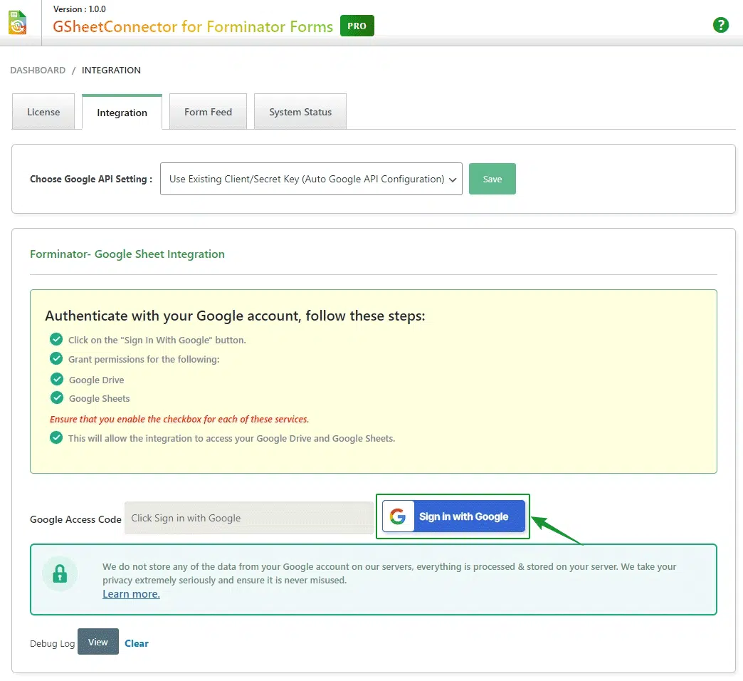Select the Integration tab
743x681 pixels.
(122, 113)
